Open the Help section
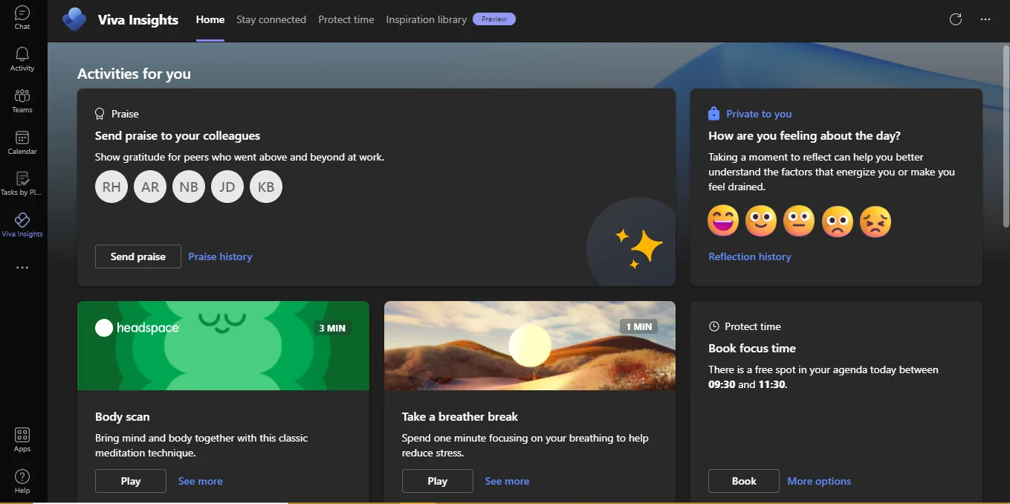The width and height of the screenshot is (1010, 504). (x=22, y=479)
